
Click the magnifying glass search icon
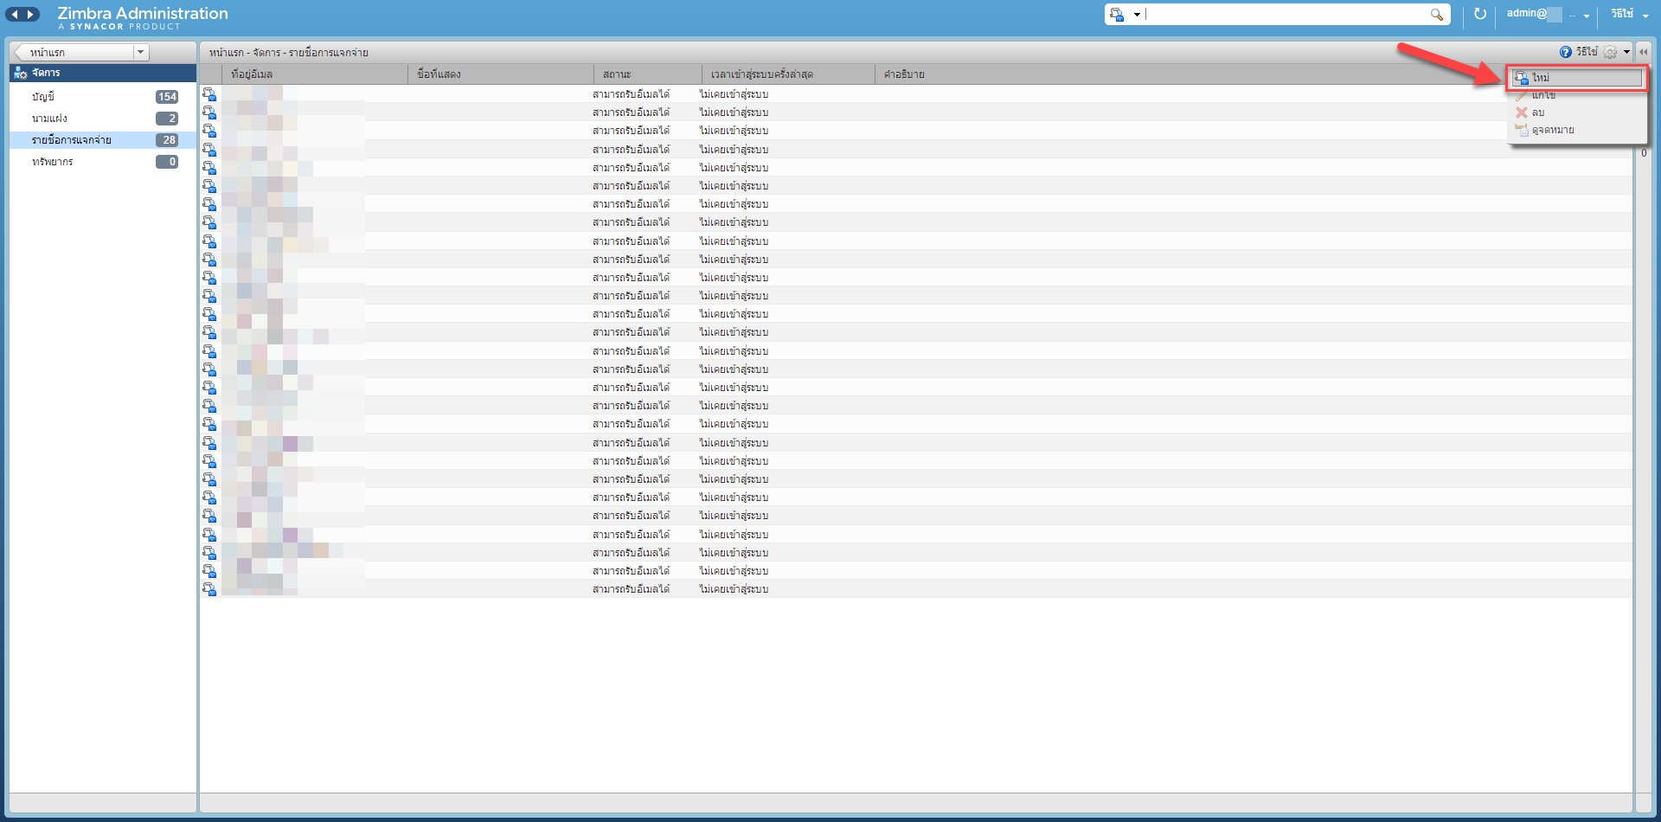click(x=1436, y=15)
